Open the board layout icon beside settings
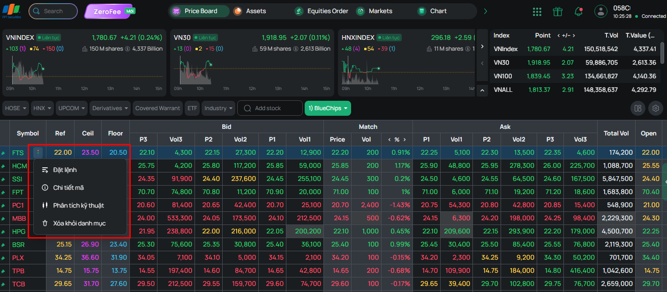The height and width of the screenshot is (292, 667). 638,108
